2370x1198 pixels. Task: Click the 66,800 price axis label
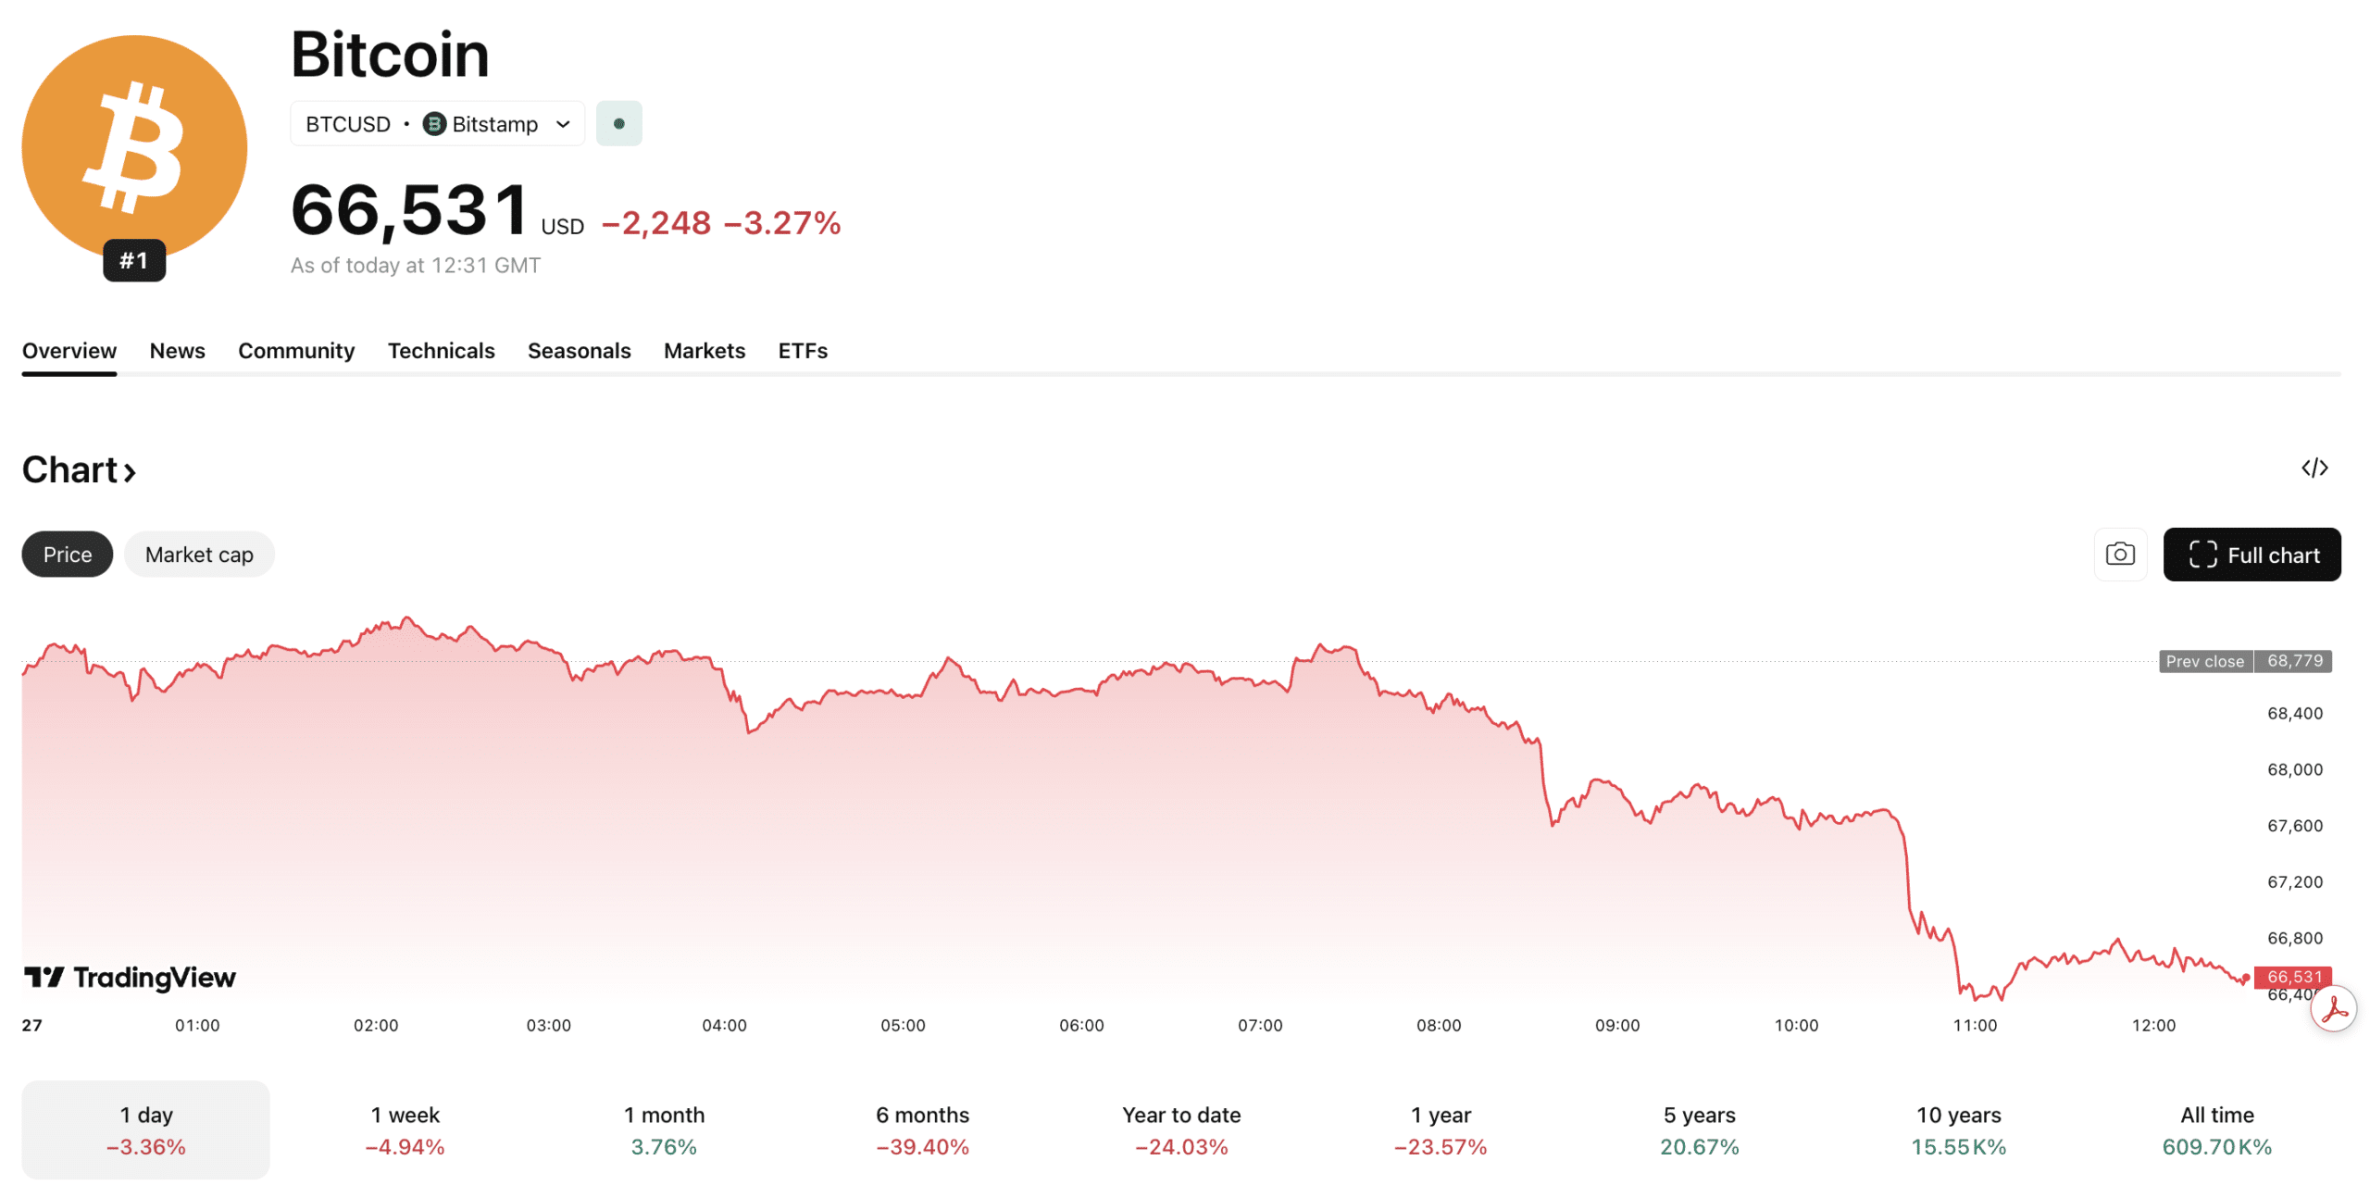tap(2294, 938)
